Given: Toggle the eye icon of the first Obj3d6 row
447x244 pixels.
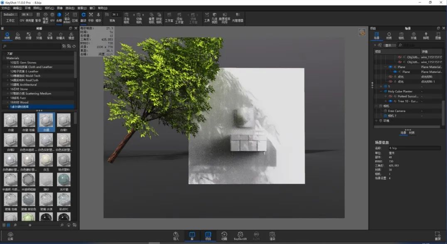Looking at the screenshot, I should pyautogui.click(x=399, y=57).
